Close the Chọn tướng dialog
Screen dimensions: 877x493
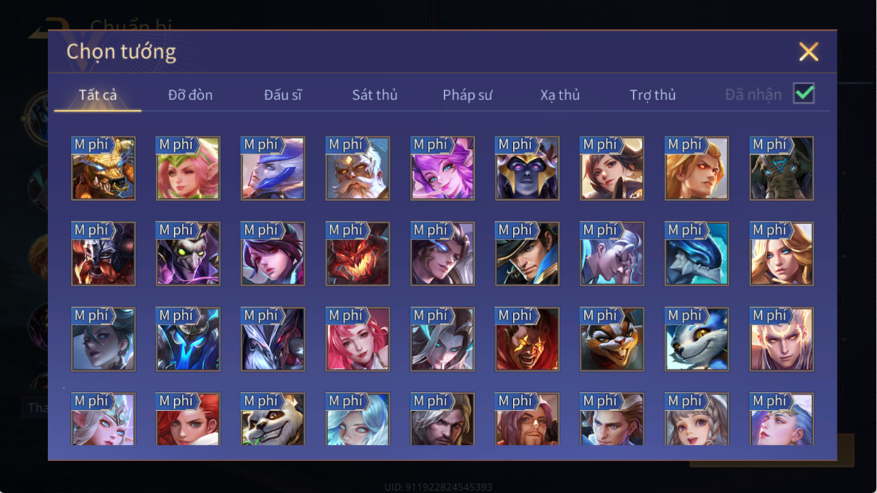[809, 52]
